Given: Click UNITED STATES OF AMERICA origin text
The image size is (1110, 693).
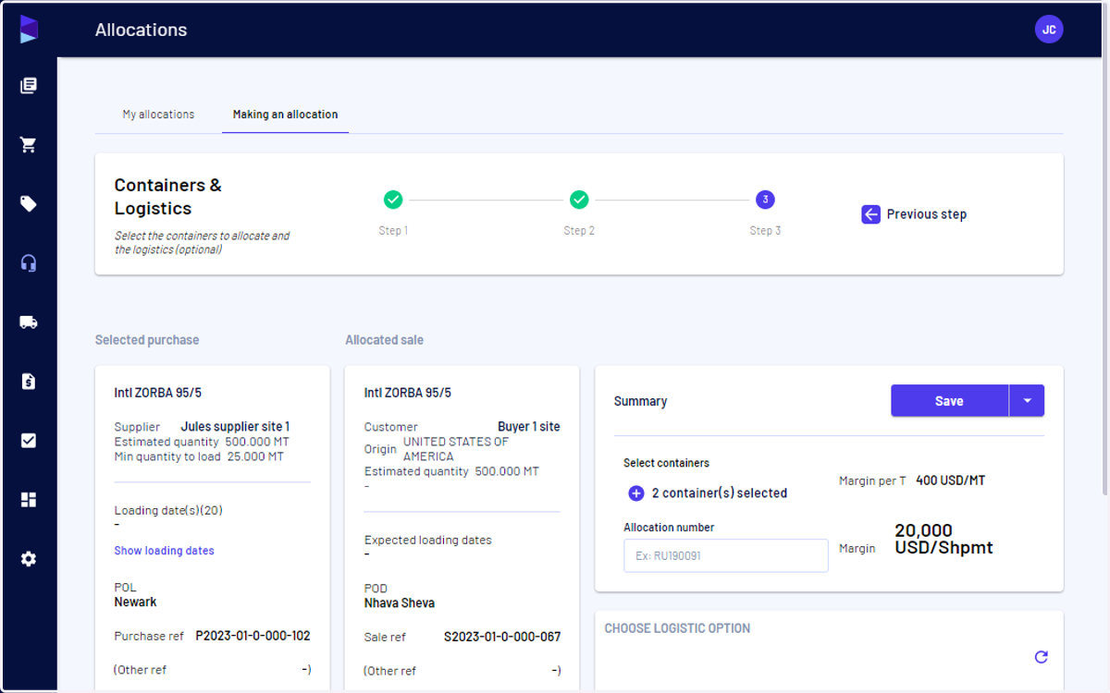Looking at the screenshot, I should coord(456,449).
